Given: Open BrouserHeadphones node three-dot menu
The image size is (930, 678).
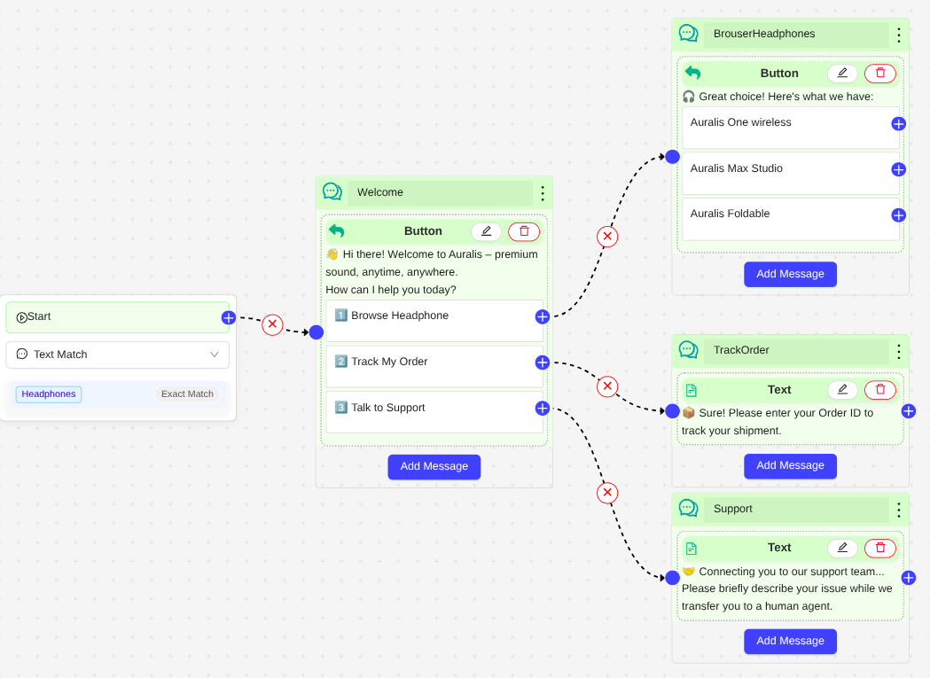Looking at the screenshot, I should click(x=898, y=35).
